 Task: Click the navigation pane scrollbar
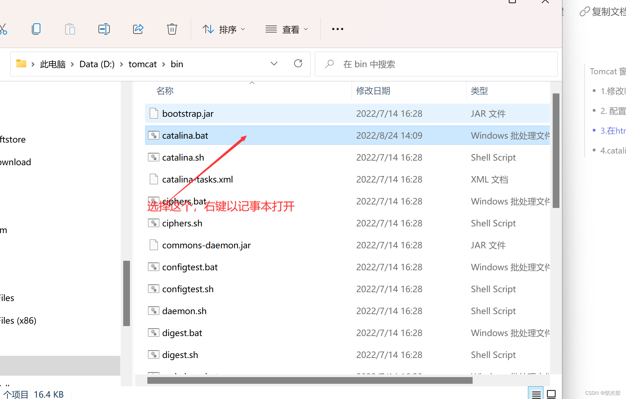click(x=126, y=293)
